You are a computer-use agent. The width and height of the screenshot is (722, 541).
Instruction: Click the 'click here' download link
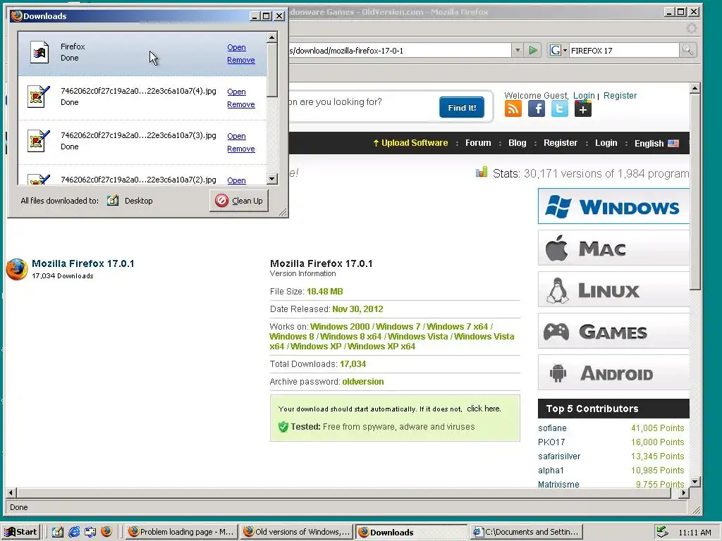[x=484, y=409]
